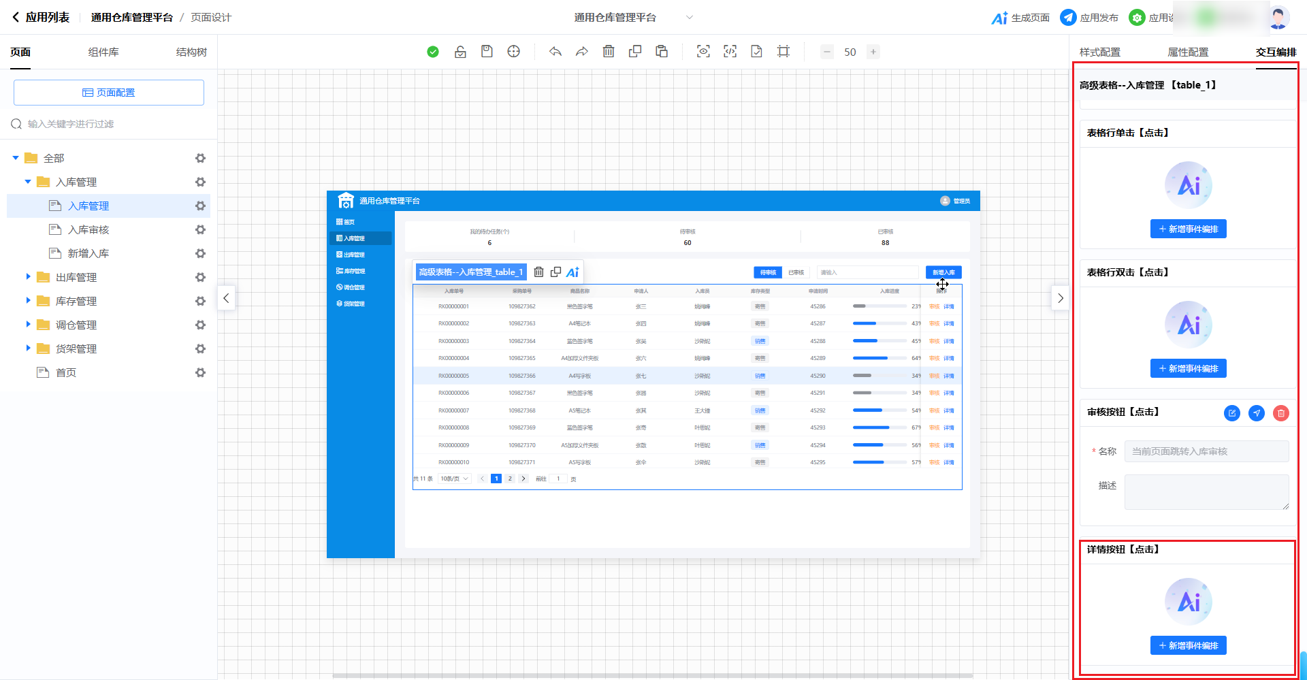
Task: Click the red delete icon for 审核按钮 event
Action: pyautogui.click(x=1280, y=413)
